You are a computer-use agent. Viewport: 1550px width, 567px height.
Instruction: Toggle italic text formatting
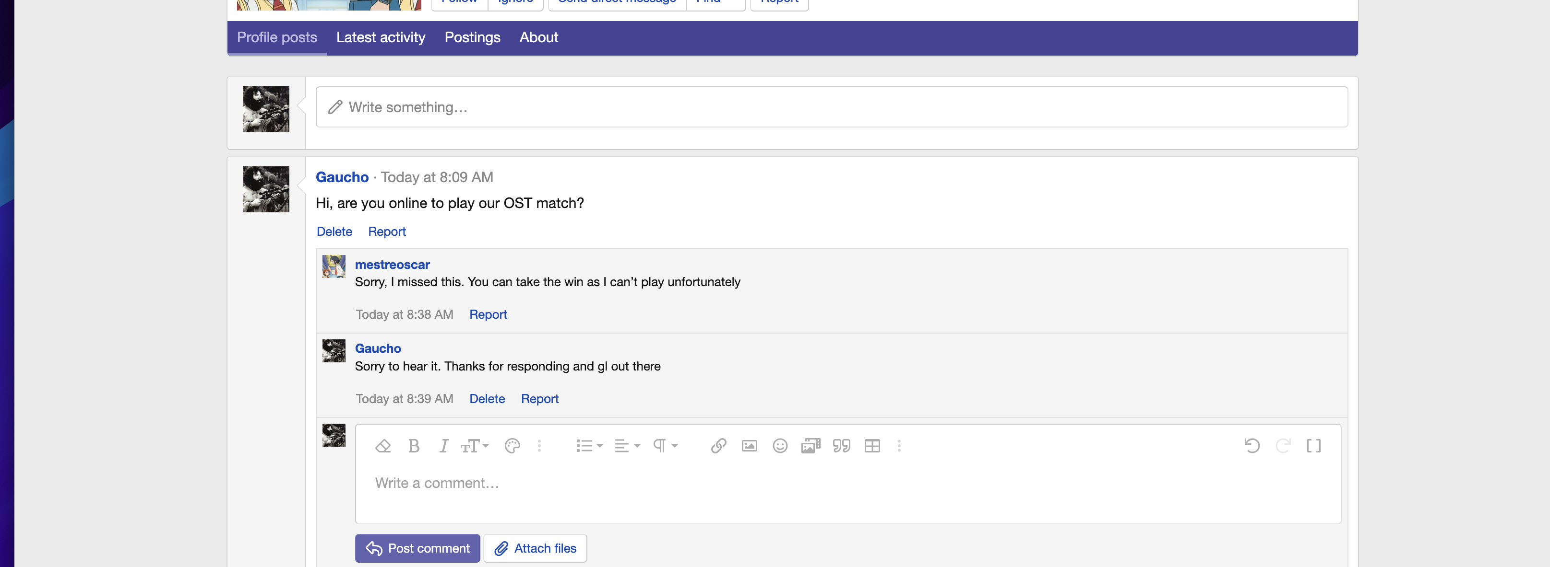click(x=443, y=446)
